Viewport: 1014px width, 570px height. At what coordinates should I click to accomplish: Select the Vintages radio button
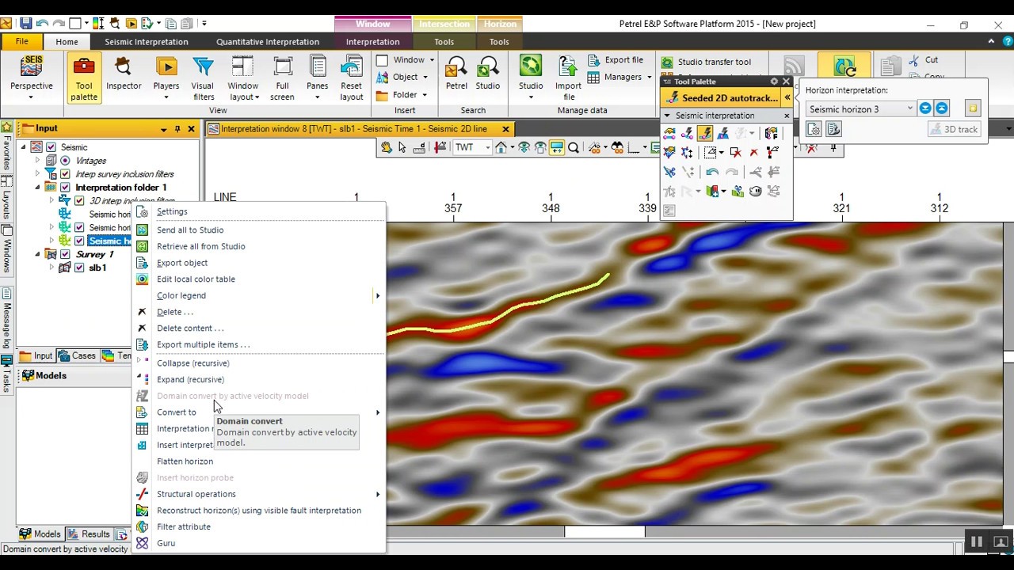click(x=65, y=161)
